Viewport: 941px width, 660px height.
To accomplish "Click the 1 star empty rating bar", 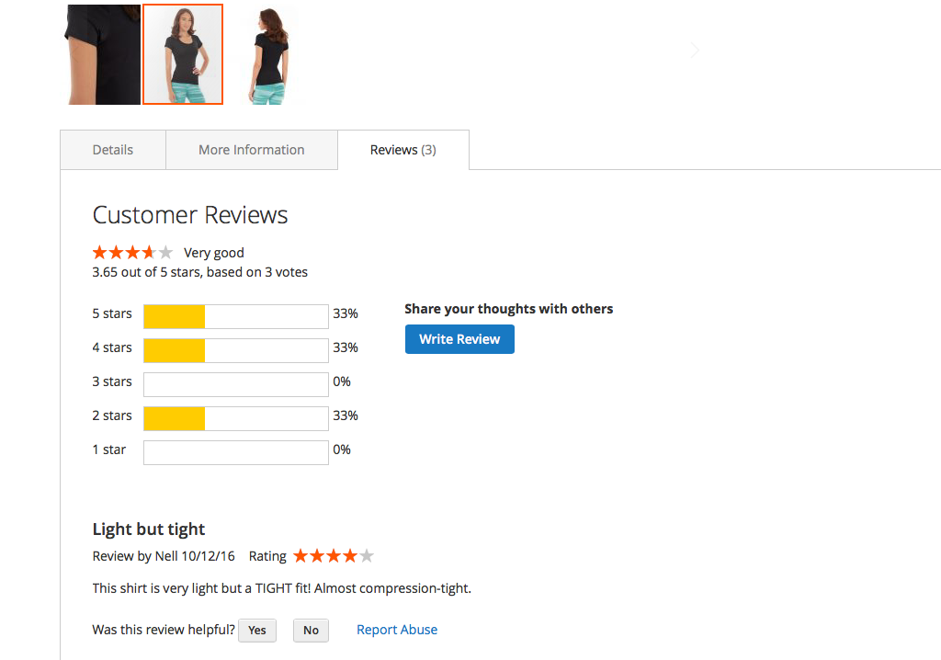I will point(236,453).
